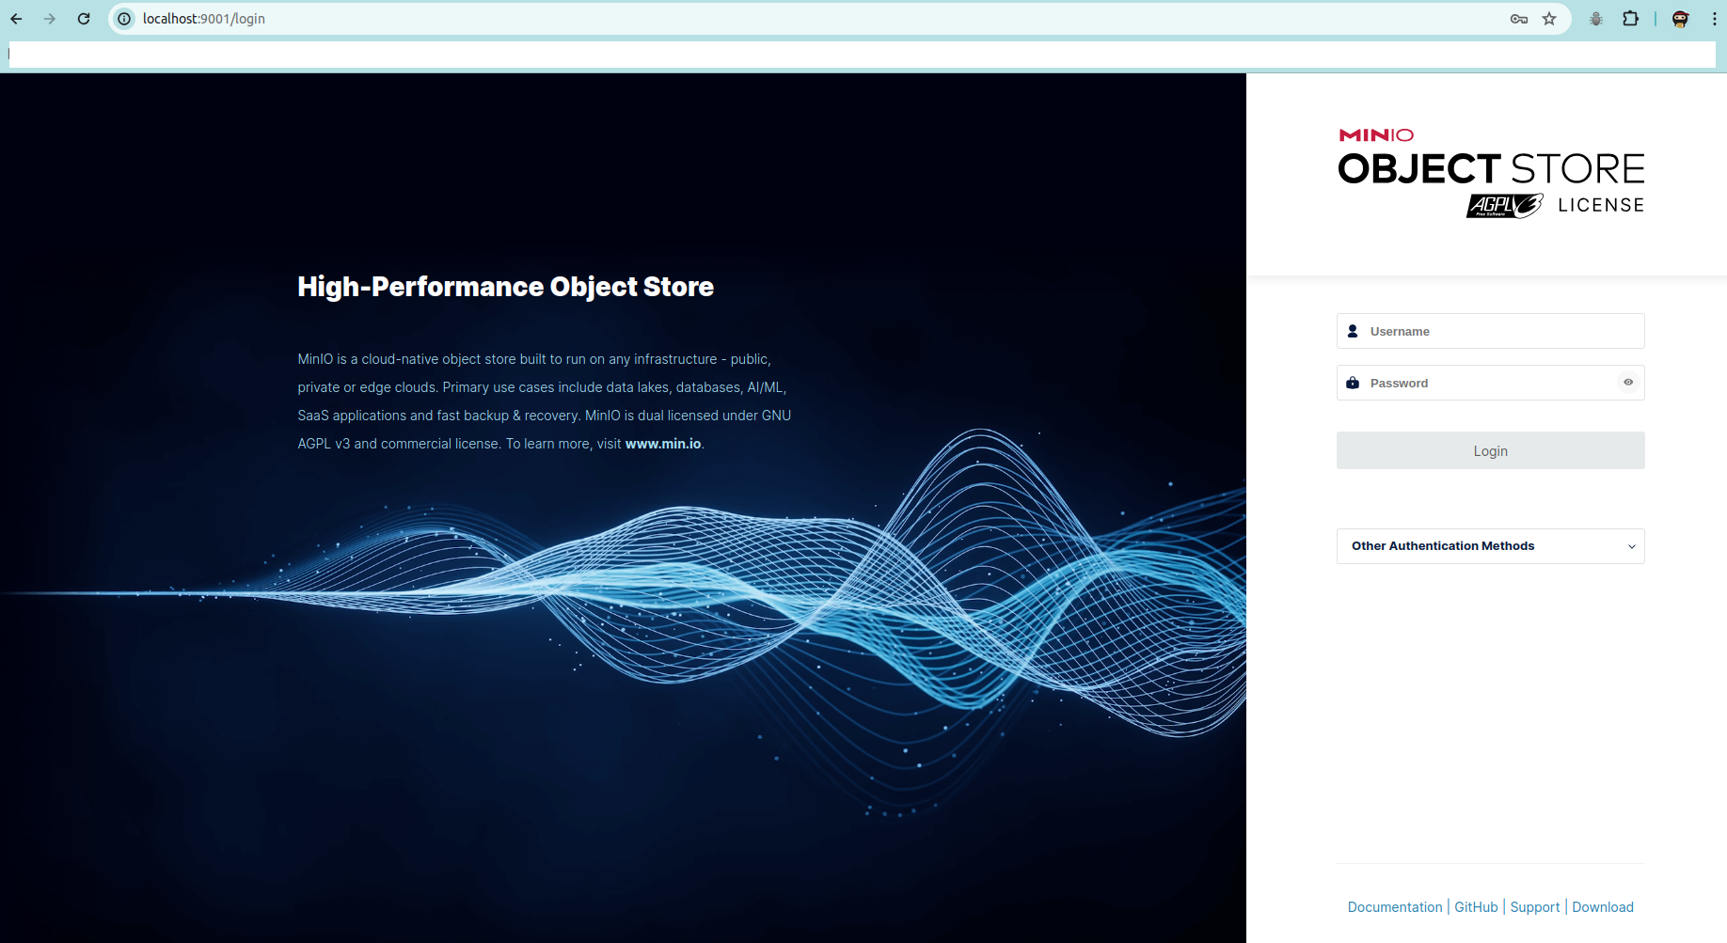
Task: Click the browser back arrow
Action: [x=17, y=19]
